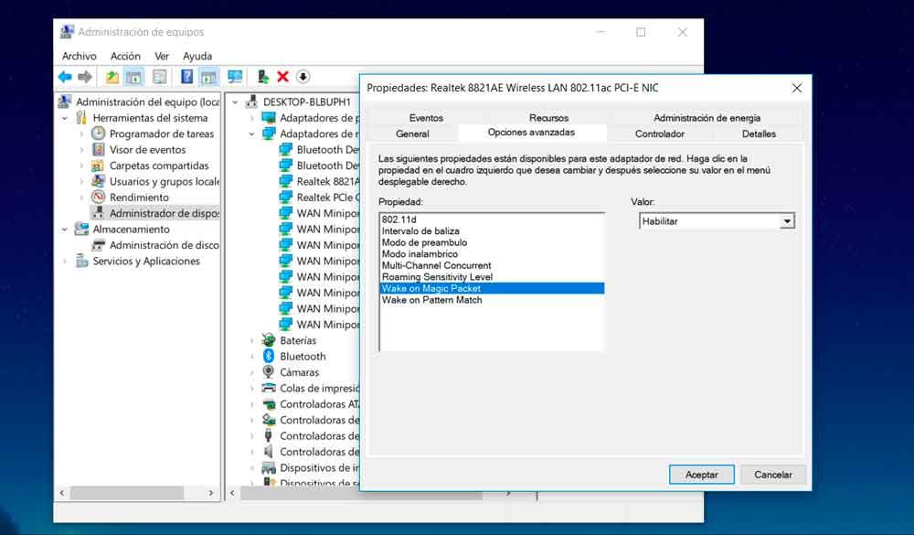The image size is (914, 535).
Task: Click the red X uninstall device icon
Action: tap(282, 77)
